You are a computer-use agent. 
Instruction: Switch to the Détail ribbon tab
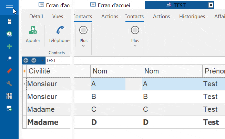click(x=38, y=17)
